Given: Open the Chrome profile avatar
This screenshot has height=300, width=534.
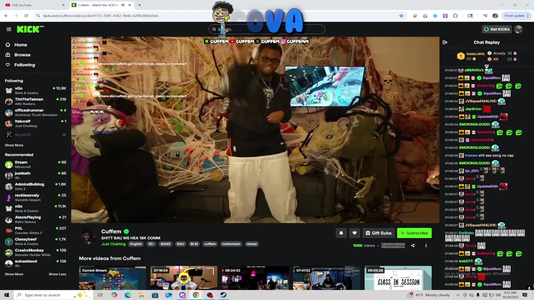Looking at the screenshot, I should coord(495,15).
